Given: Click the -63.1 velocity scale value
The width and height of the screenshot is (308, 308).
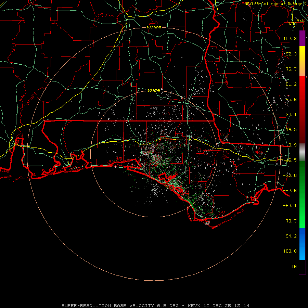Looking at the screenshot, I should [x=290, y=206].
